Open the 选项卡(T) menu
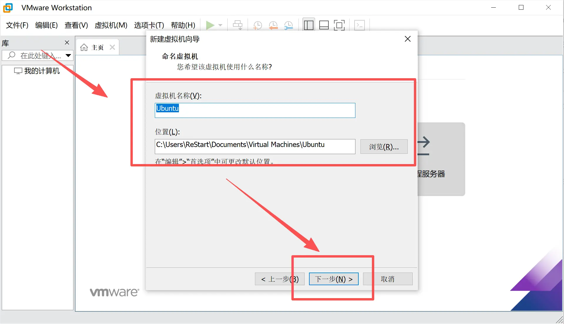This screenshot has width=564, height=324. pyautogui.click(x=149, y=25)
